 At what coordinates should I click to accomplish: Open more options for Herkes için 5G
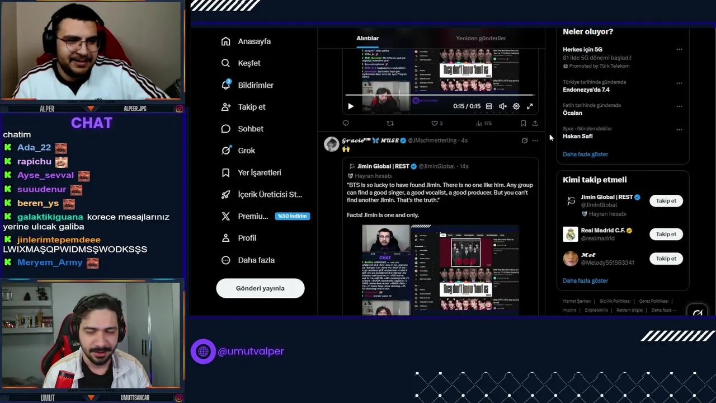point(679,49)
